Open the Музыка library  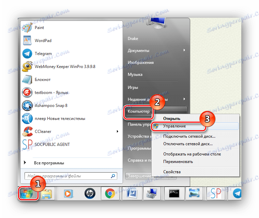(x=135, y=74)
